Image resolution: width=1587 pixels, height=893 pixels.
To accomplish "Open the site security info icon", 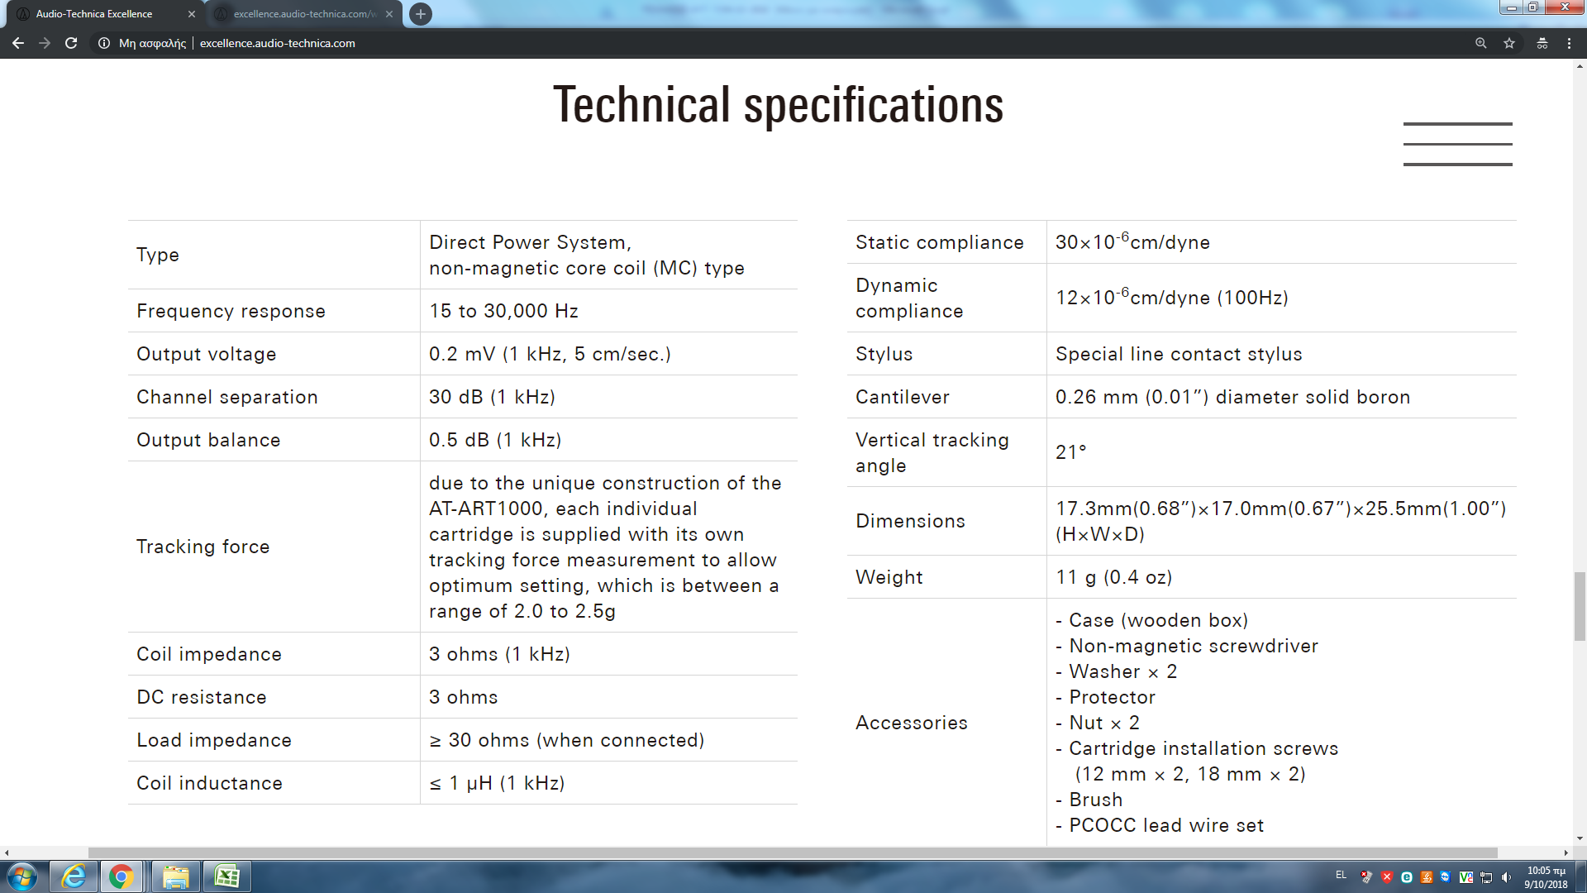I will click(104, 43).
